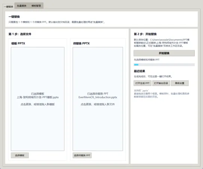Click the 第 2 步：开始替换 heading

tap(145, 34)
